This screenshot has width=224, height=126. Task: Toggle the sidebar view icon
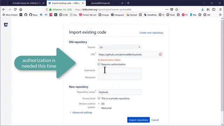click(214, 9)
